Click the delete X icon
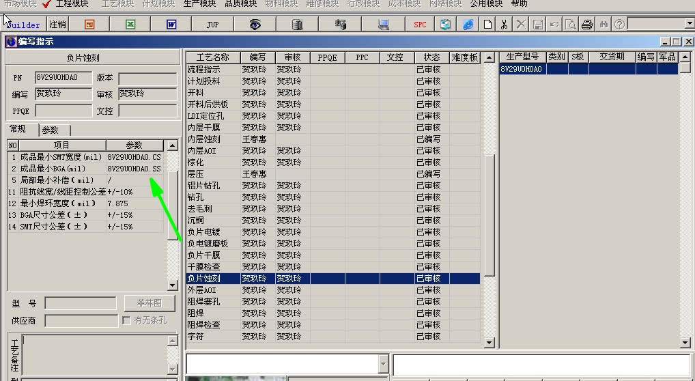695x381 pixels. tap(521, 25)
